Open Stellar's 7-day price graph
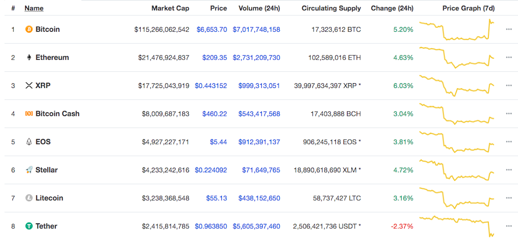518x240 pixels. coord(457,170)
